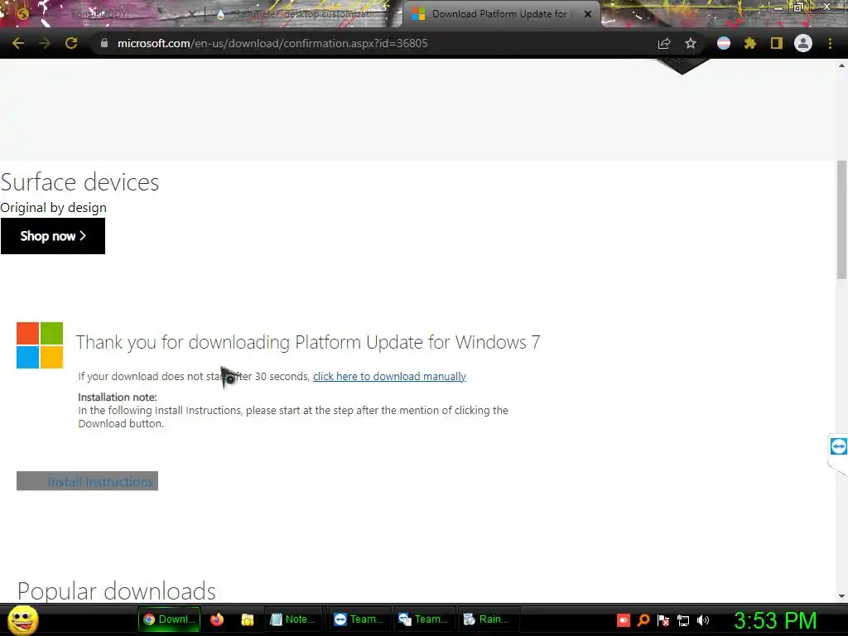
Task: Click the 'Popular downloads' heading
Action: point(116,590)
